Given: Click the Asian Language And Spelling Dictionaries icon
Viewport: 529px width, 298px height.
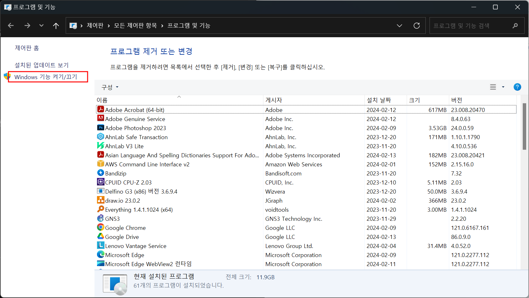Looking at the screenshot, I should point(100,155).
